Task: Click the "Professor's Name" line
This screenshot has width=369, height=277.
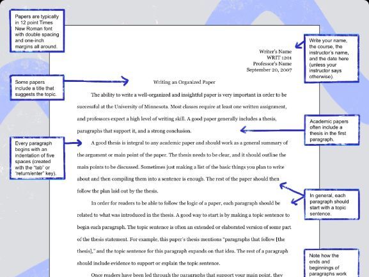Action: (x=272, y=64)
